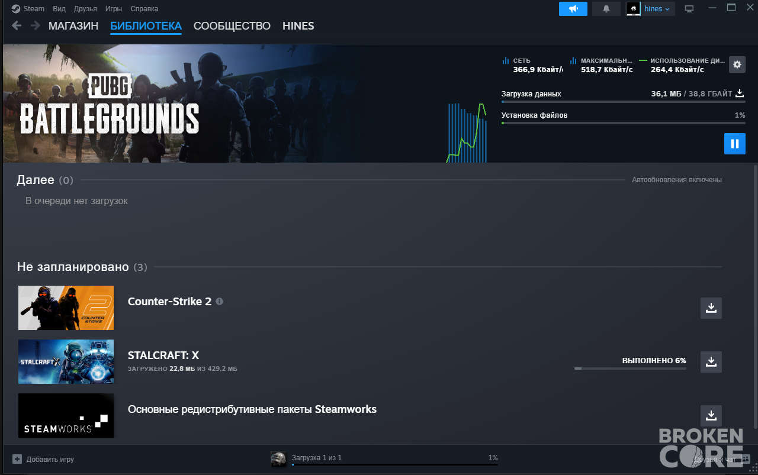
Task: Switch to Big Picture monitor icon
Action: [689, 9]
